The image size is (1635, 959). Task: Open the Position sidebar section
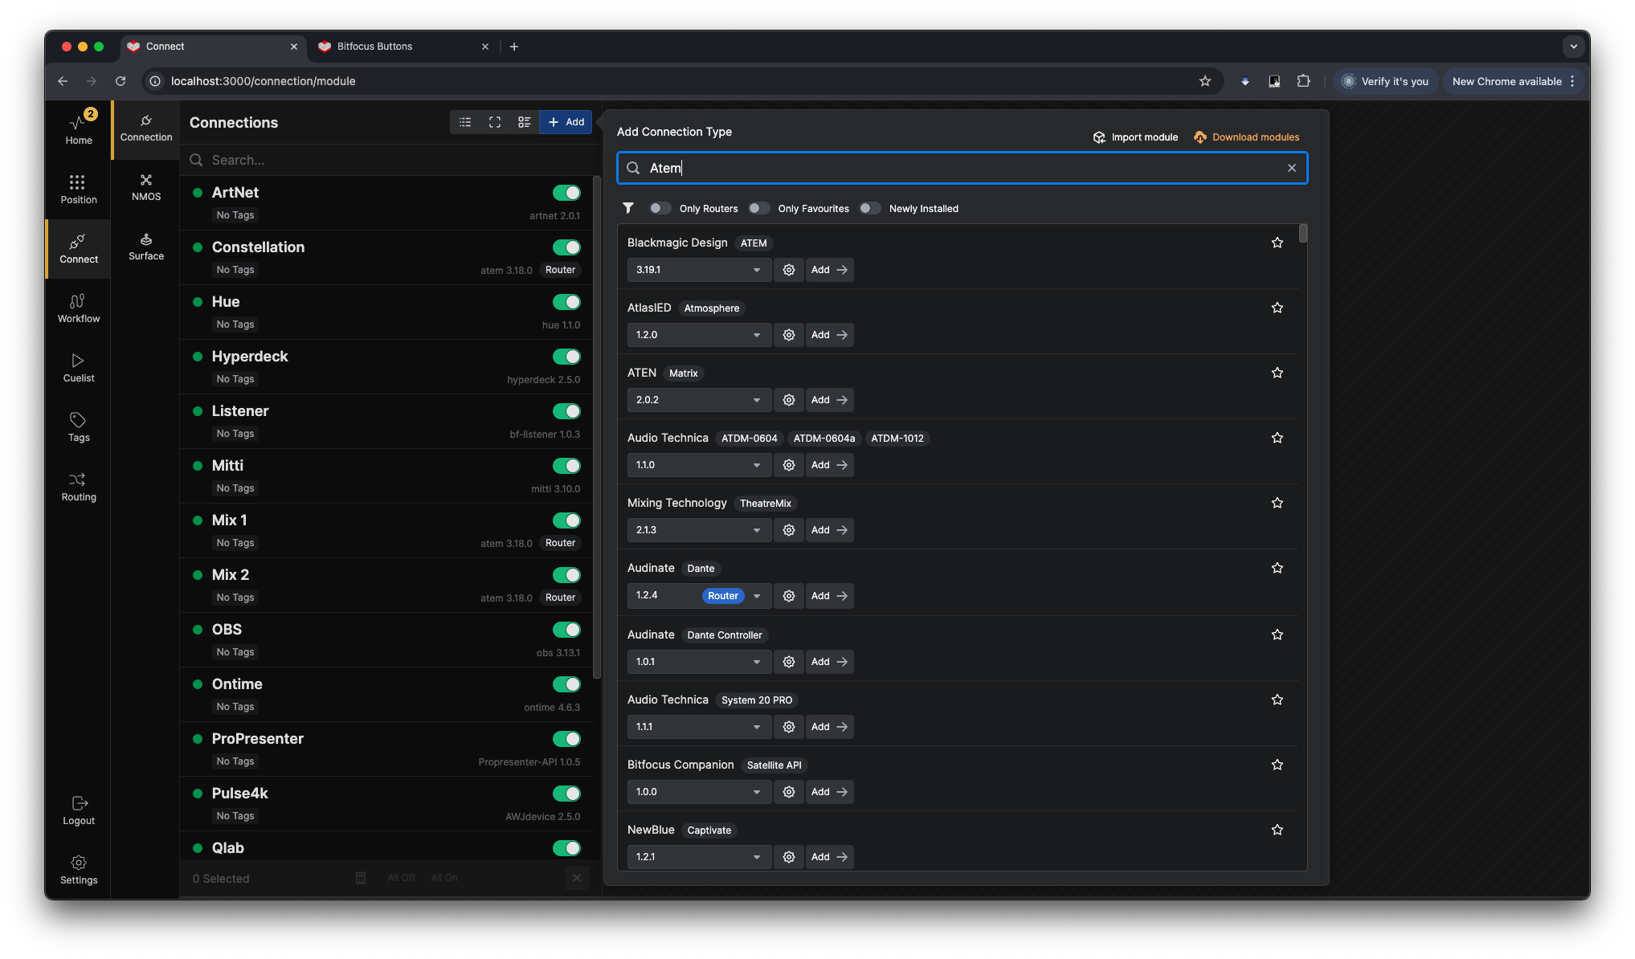[79, 190]
